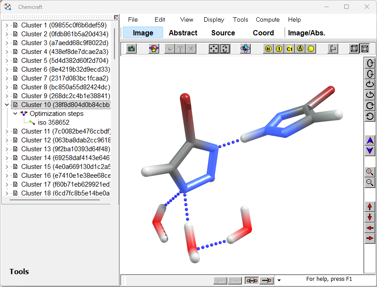
Task: Click the single-arrow icon in the status bar
Action: 267,280
